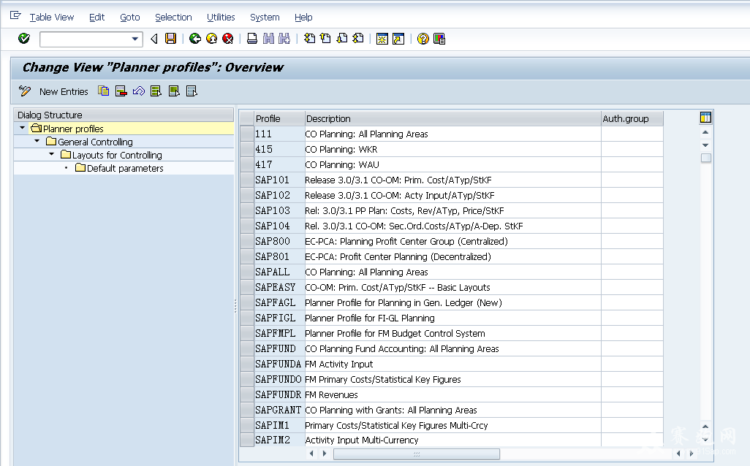Collapse the Layouts for Controlling node
This screenshot has height=466, width=750.
click(52, 154)
